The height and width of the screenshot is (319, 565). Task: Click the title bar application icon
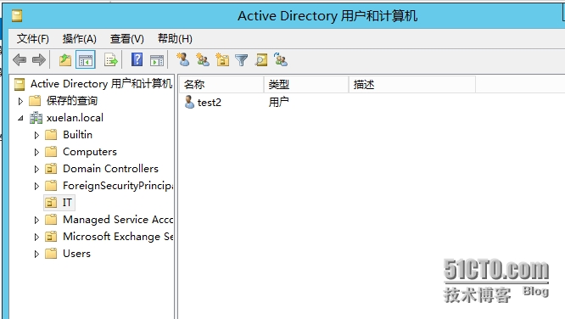[x=17, y=15]
